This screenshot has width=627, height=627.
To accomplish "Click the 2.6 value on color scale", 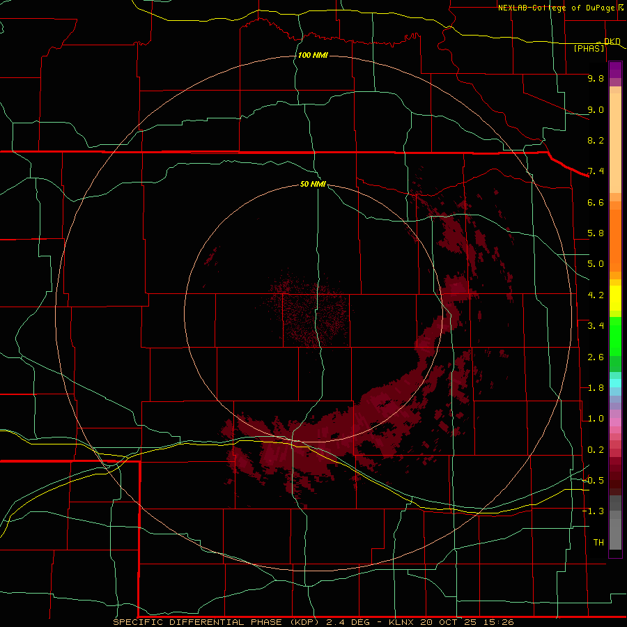I will [x=596, y=357].
